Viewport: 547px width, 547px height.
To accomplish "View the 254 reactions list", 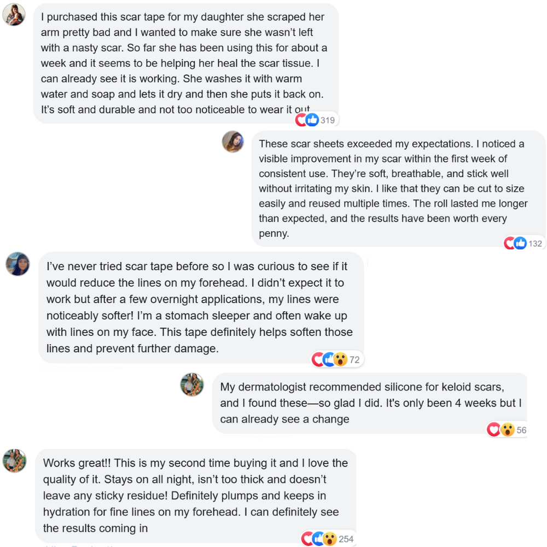I will 346,539.
